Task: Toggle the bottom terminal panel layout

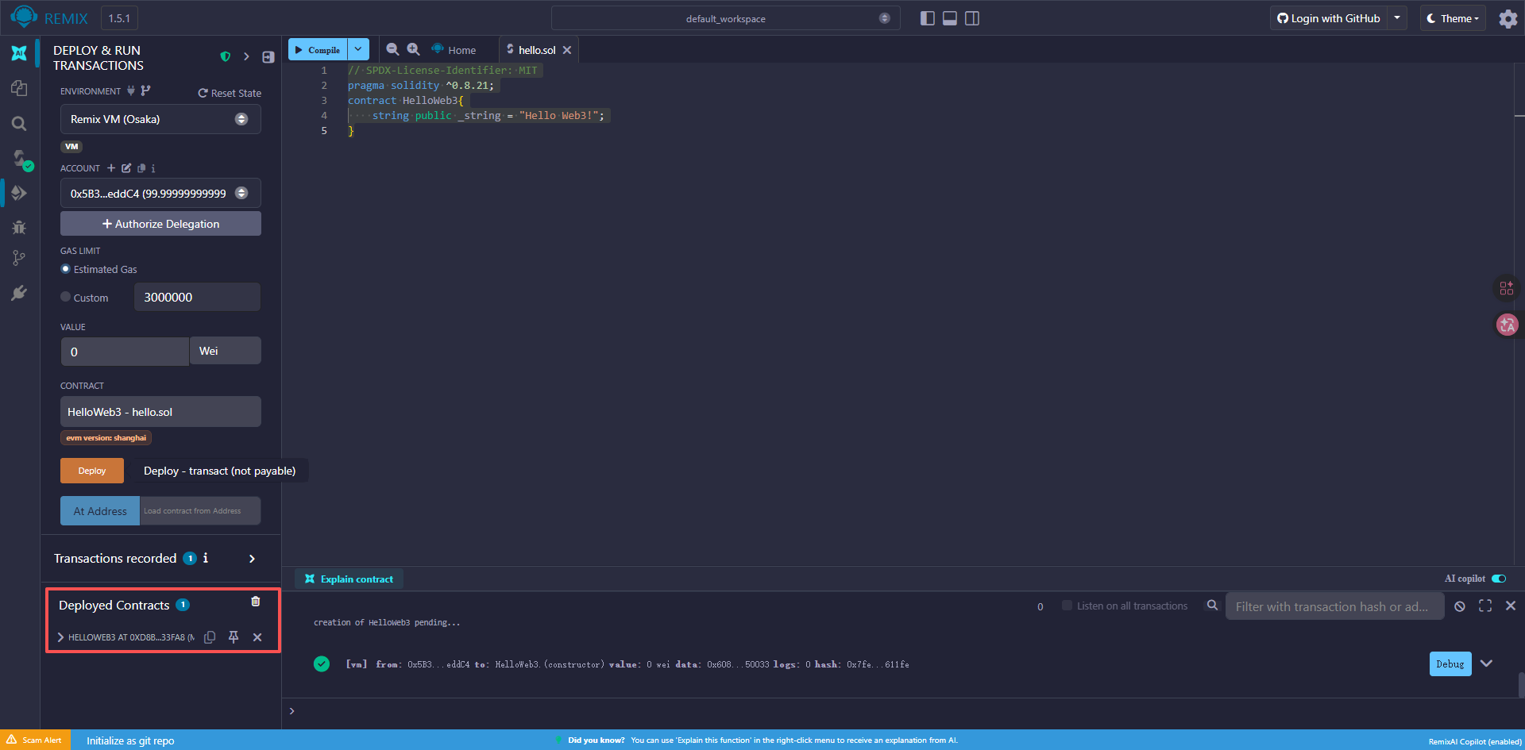Action: [949, 18]
